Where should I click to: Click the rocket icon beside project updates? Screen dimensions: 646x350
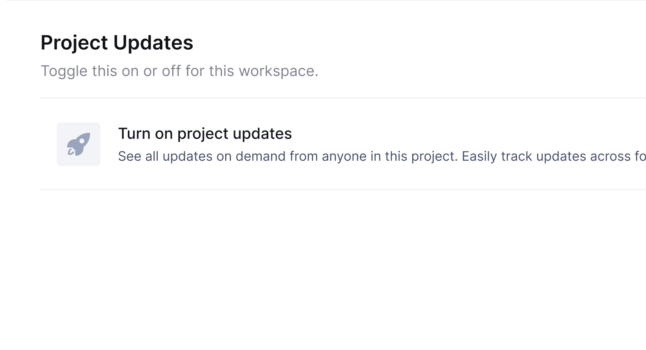pyautogui.click(x=78, y=144)
